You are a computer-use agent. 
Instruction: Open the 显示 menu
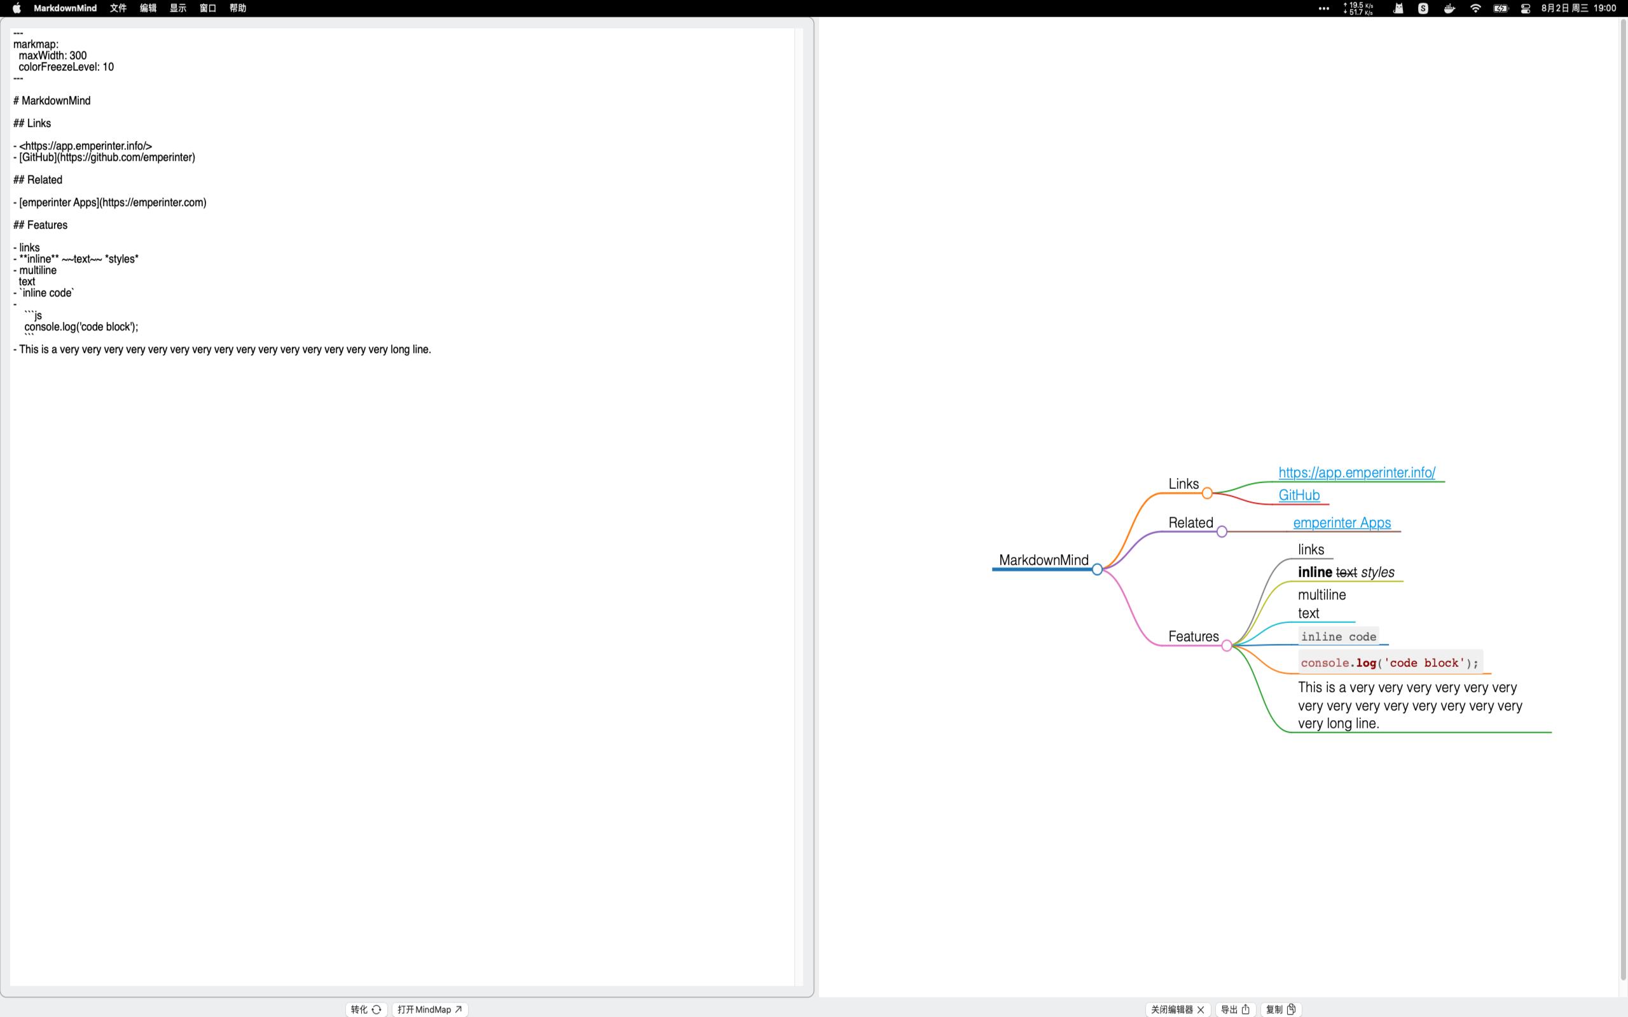click(177, 8)
